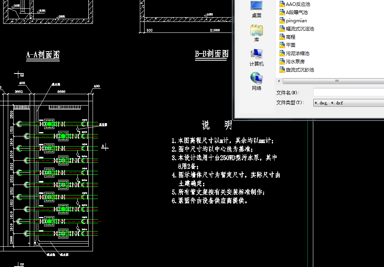
Task: Click the 说明 heading in the drawing
Action: click(x=217, y=125)
